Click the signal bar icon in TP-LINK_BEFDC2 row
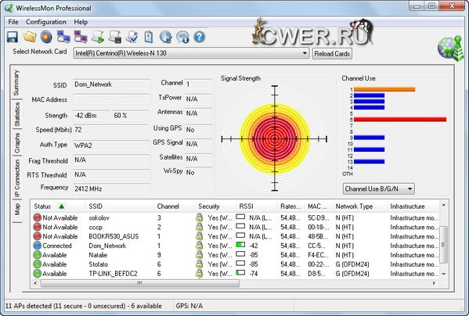Image resolution: width=469 pixels, height=316 pixels. point(240,272)
